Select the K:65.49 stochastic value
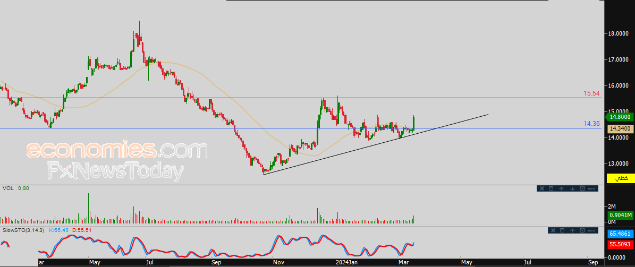The height and width of the screenshot is (267, 635). click(59, 230)
